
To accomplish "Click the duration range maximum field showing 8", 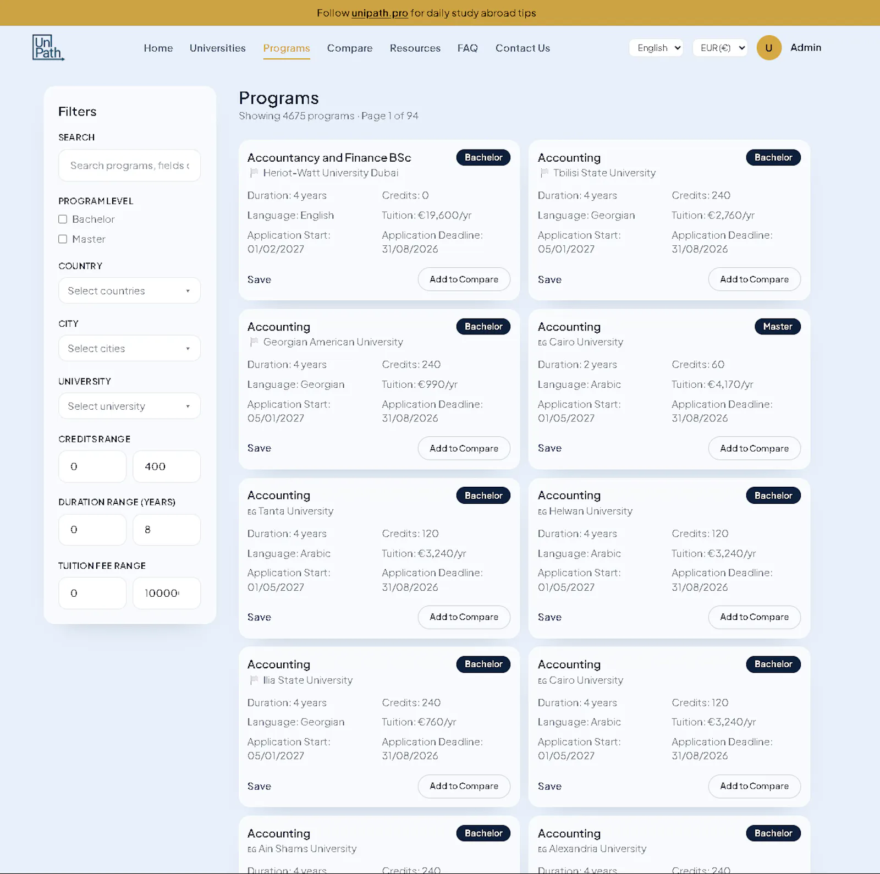I will (167, 530).
